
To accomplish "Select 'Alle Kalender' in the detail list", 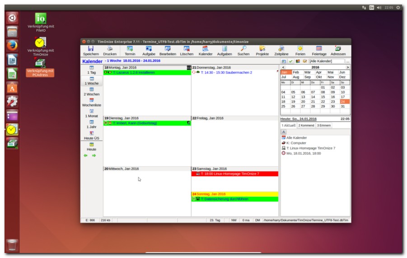I will click(x=296, y=138).
